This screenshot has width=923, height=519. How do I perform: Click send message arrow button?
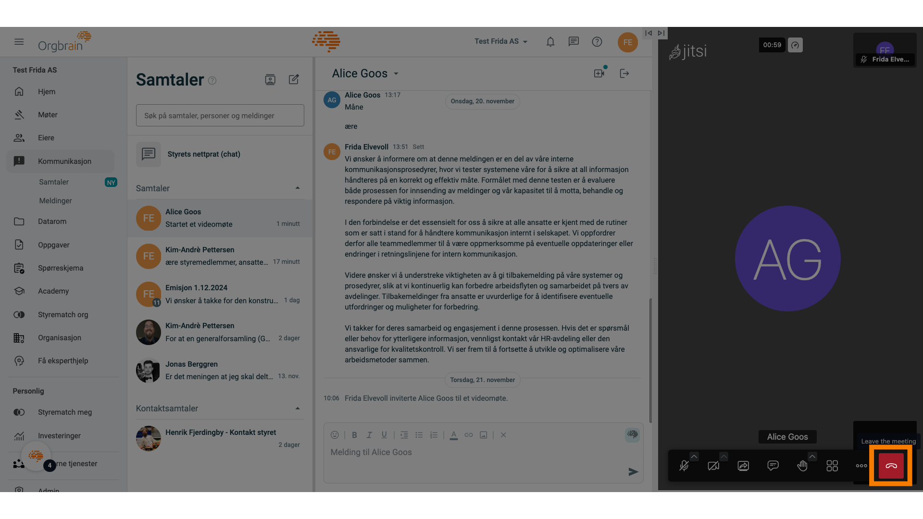pos(633,471)
